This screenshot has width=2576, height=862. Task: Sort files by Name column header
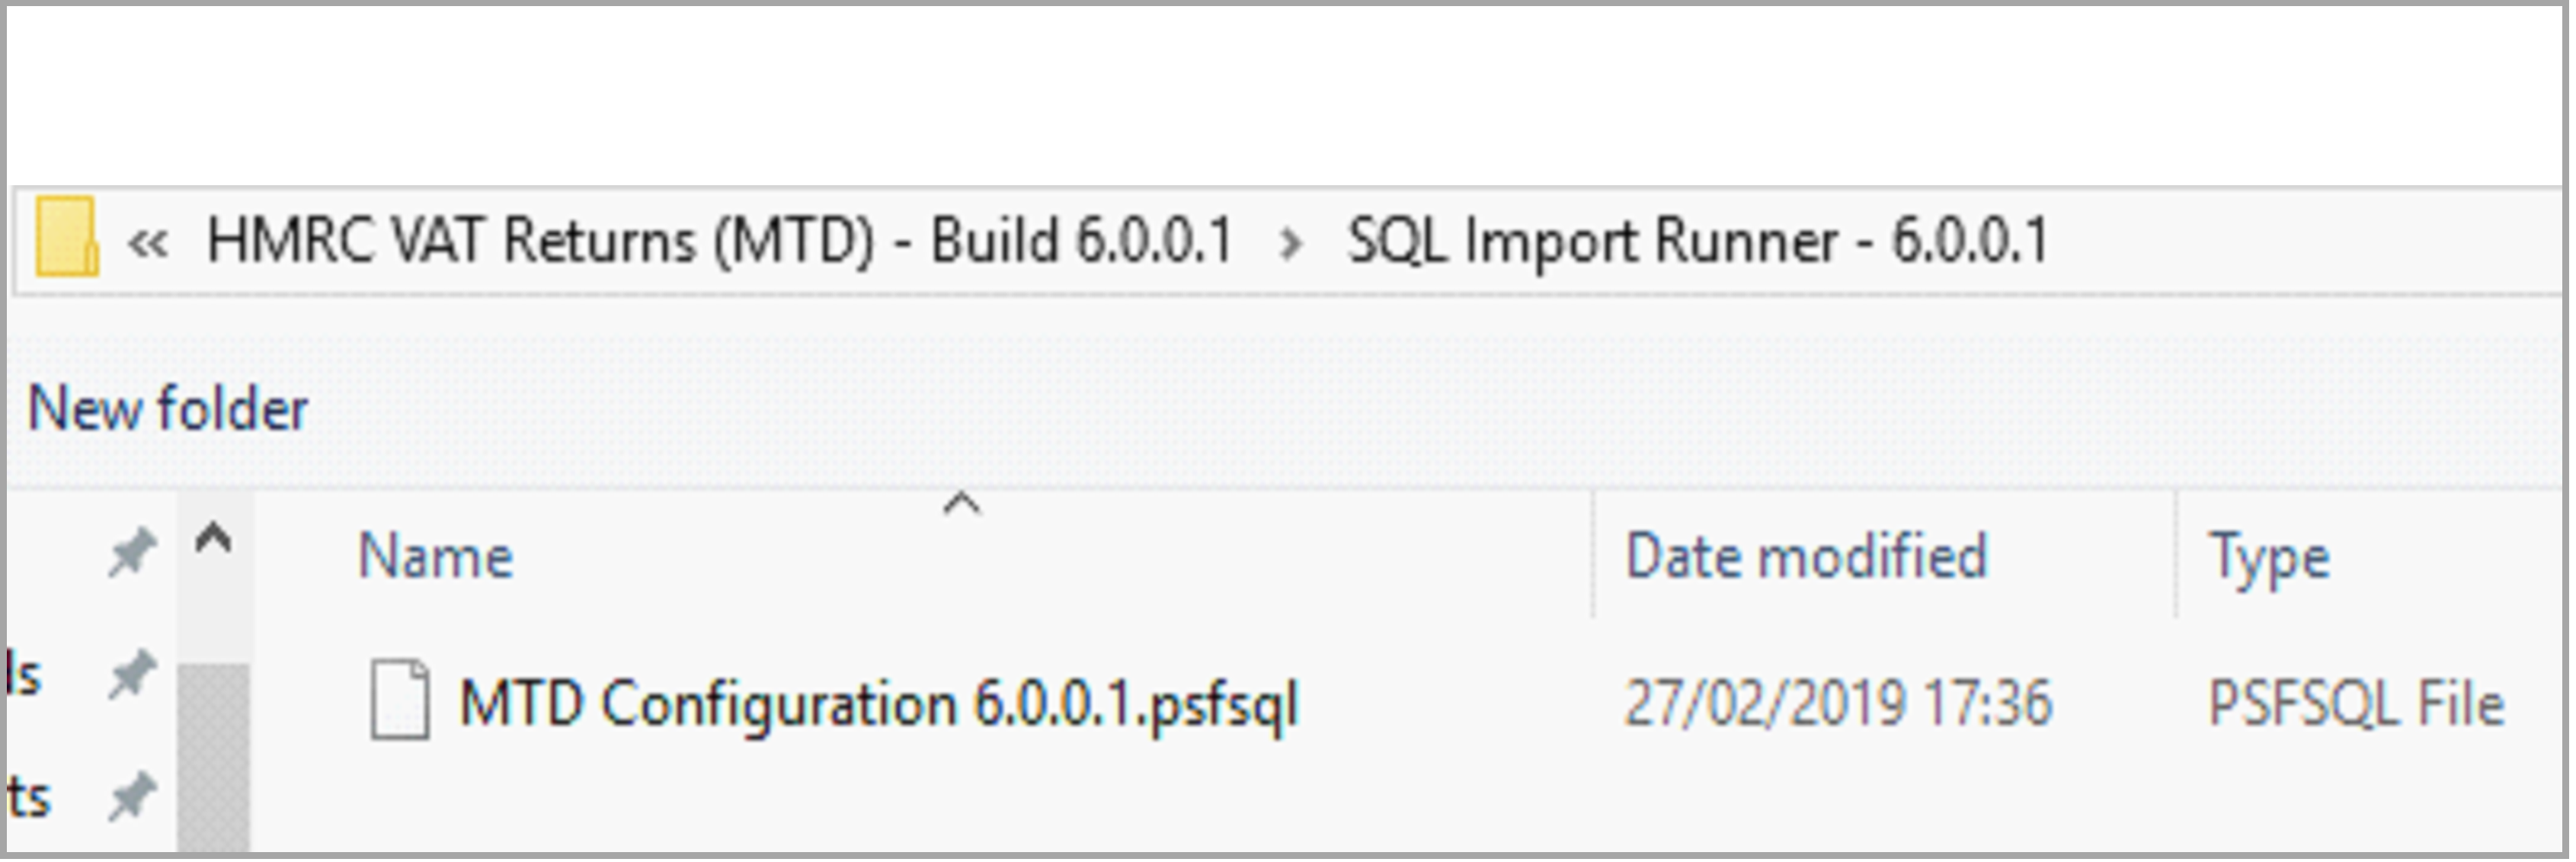[436, 556]
